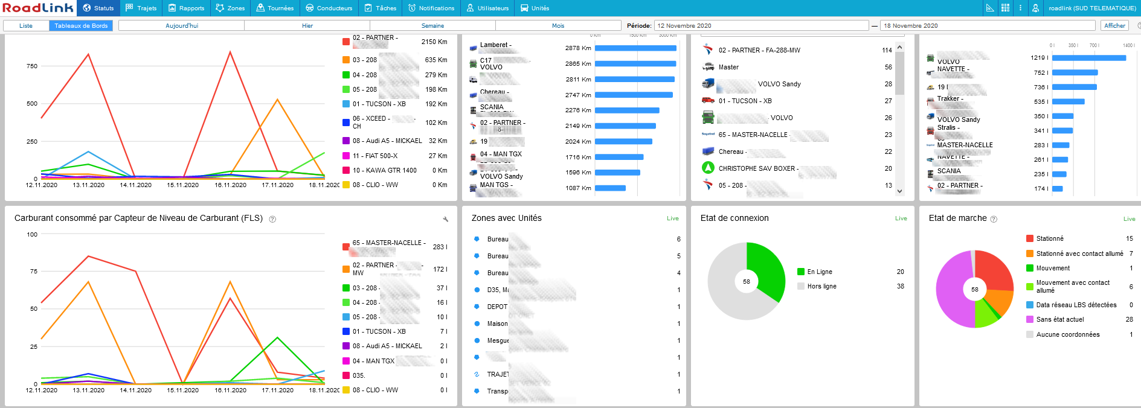Screen dimensions: 1141x408
Task: Click help icon next to Etat de marche
Action: pos(994,219)
